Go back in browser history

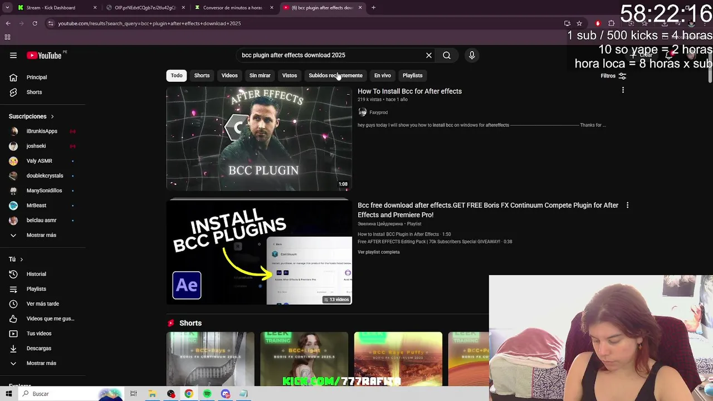[x=8, y=23]
